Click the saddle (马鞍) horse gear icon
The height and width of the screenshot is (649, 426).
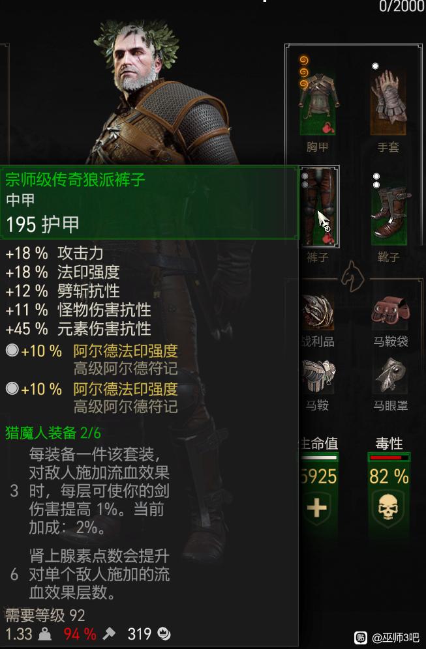(x=318, y=376)
